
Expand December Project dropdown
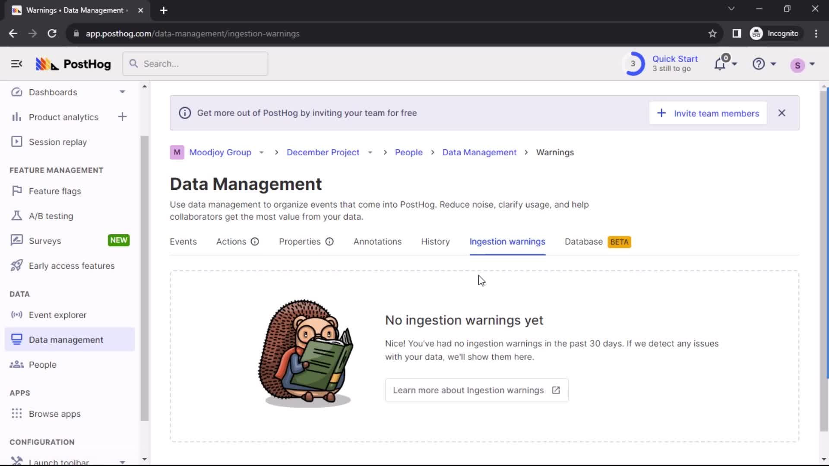(370, 152)
